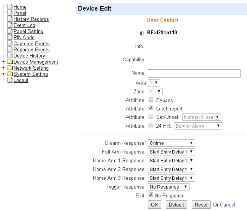
Task: Click the page icon beside History Records
Action: pyautogui.click(x=10, y=19)
